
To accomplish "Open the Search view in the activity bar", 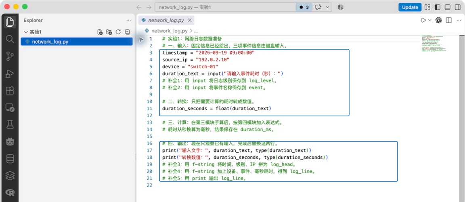I will pos(10,39).
